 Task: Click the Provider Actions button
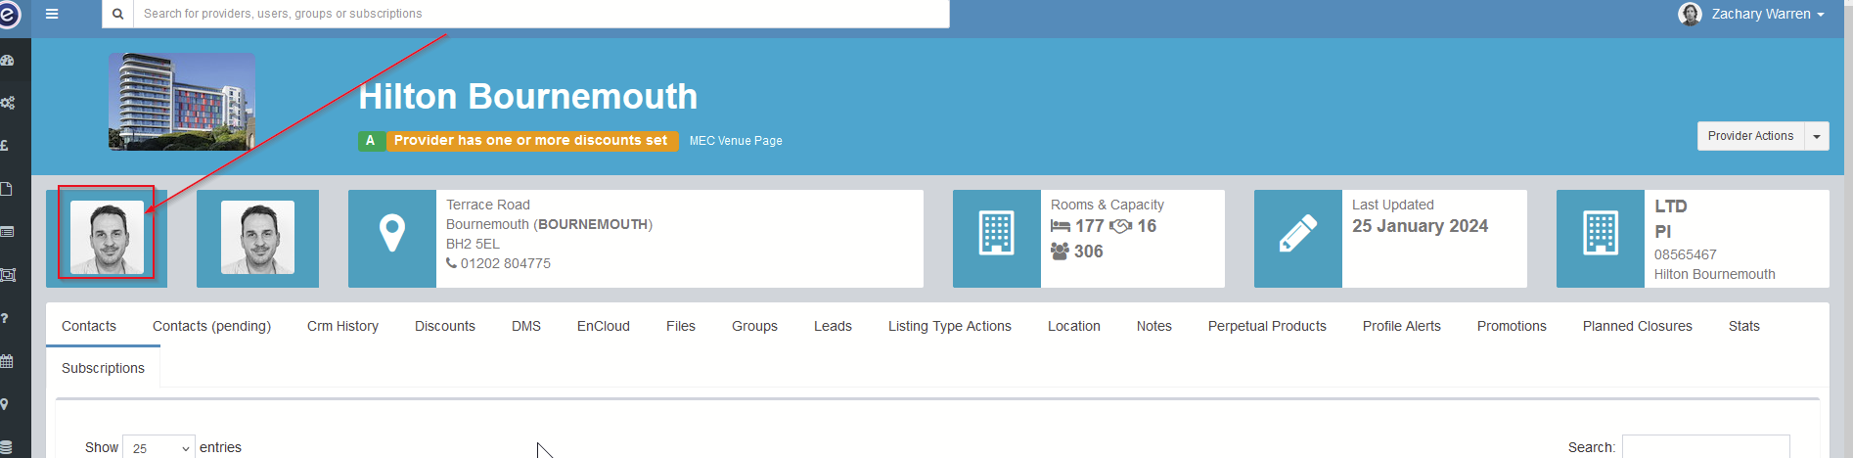[1750, 136]
